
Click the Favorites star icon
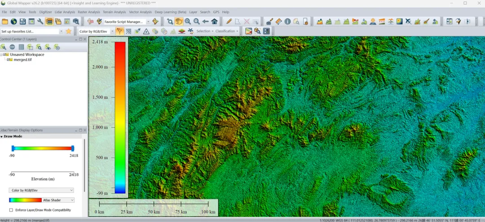(x=69, y=31)
